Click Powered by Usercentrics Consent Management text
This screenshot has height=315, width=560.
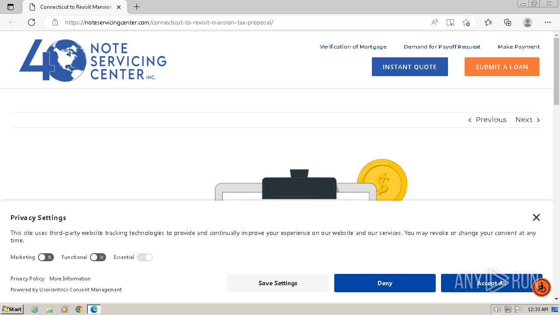pos(66,290)
